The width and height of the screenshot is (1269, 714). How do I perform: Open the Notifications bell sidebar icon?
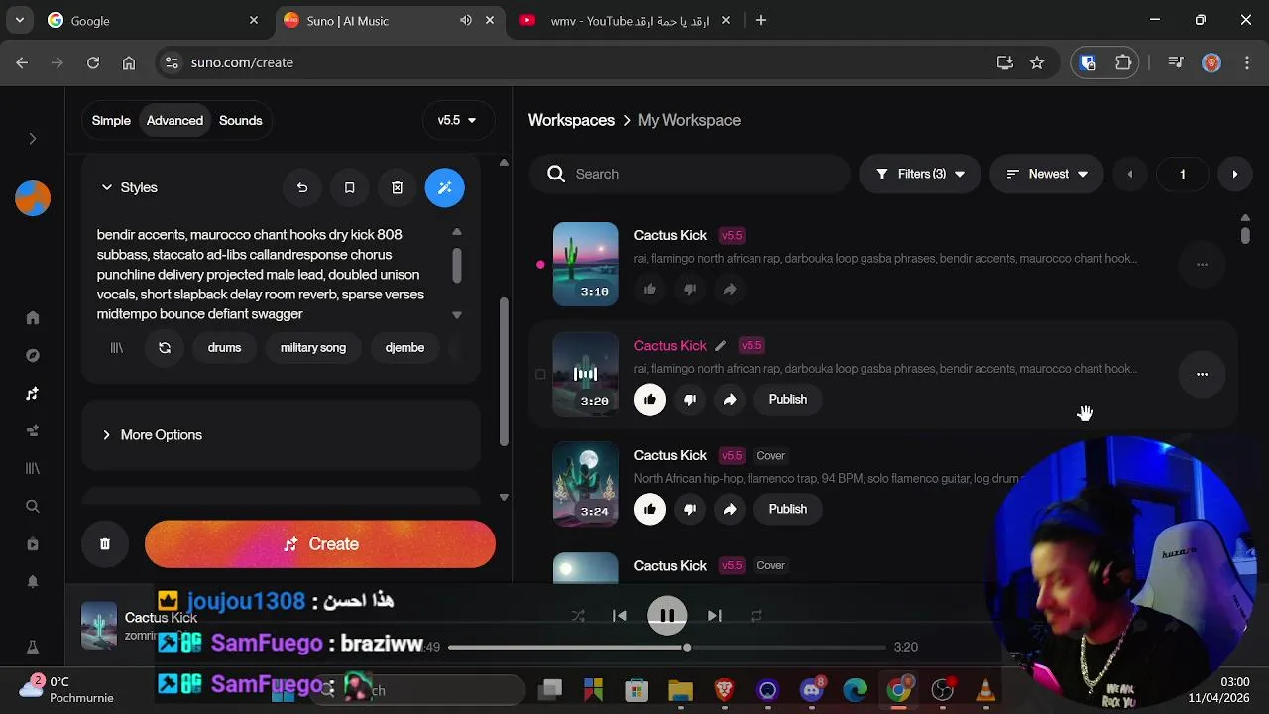tap(32, 582)
